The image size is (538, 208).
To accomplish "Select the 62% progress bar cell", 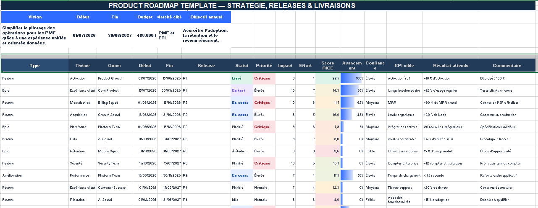I will (x=352, y=103).
